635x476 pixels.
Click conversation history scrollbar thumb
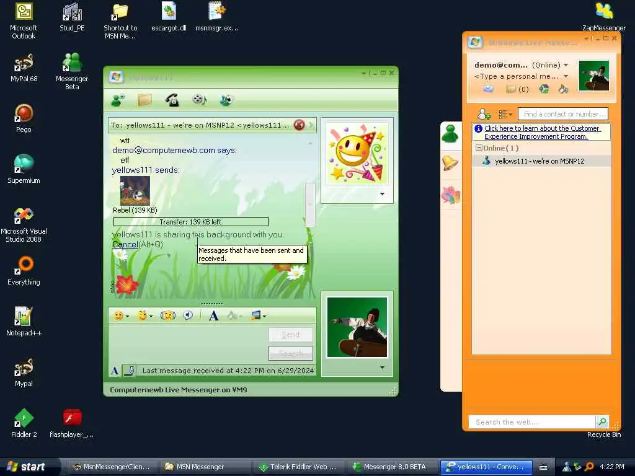(x=310, y=205)
